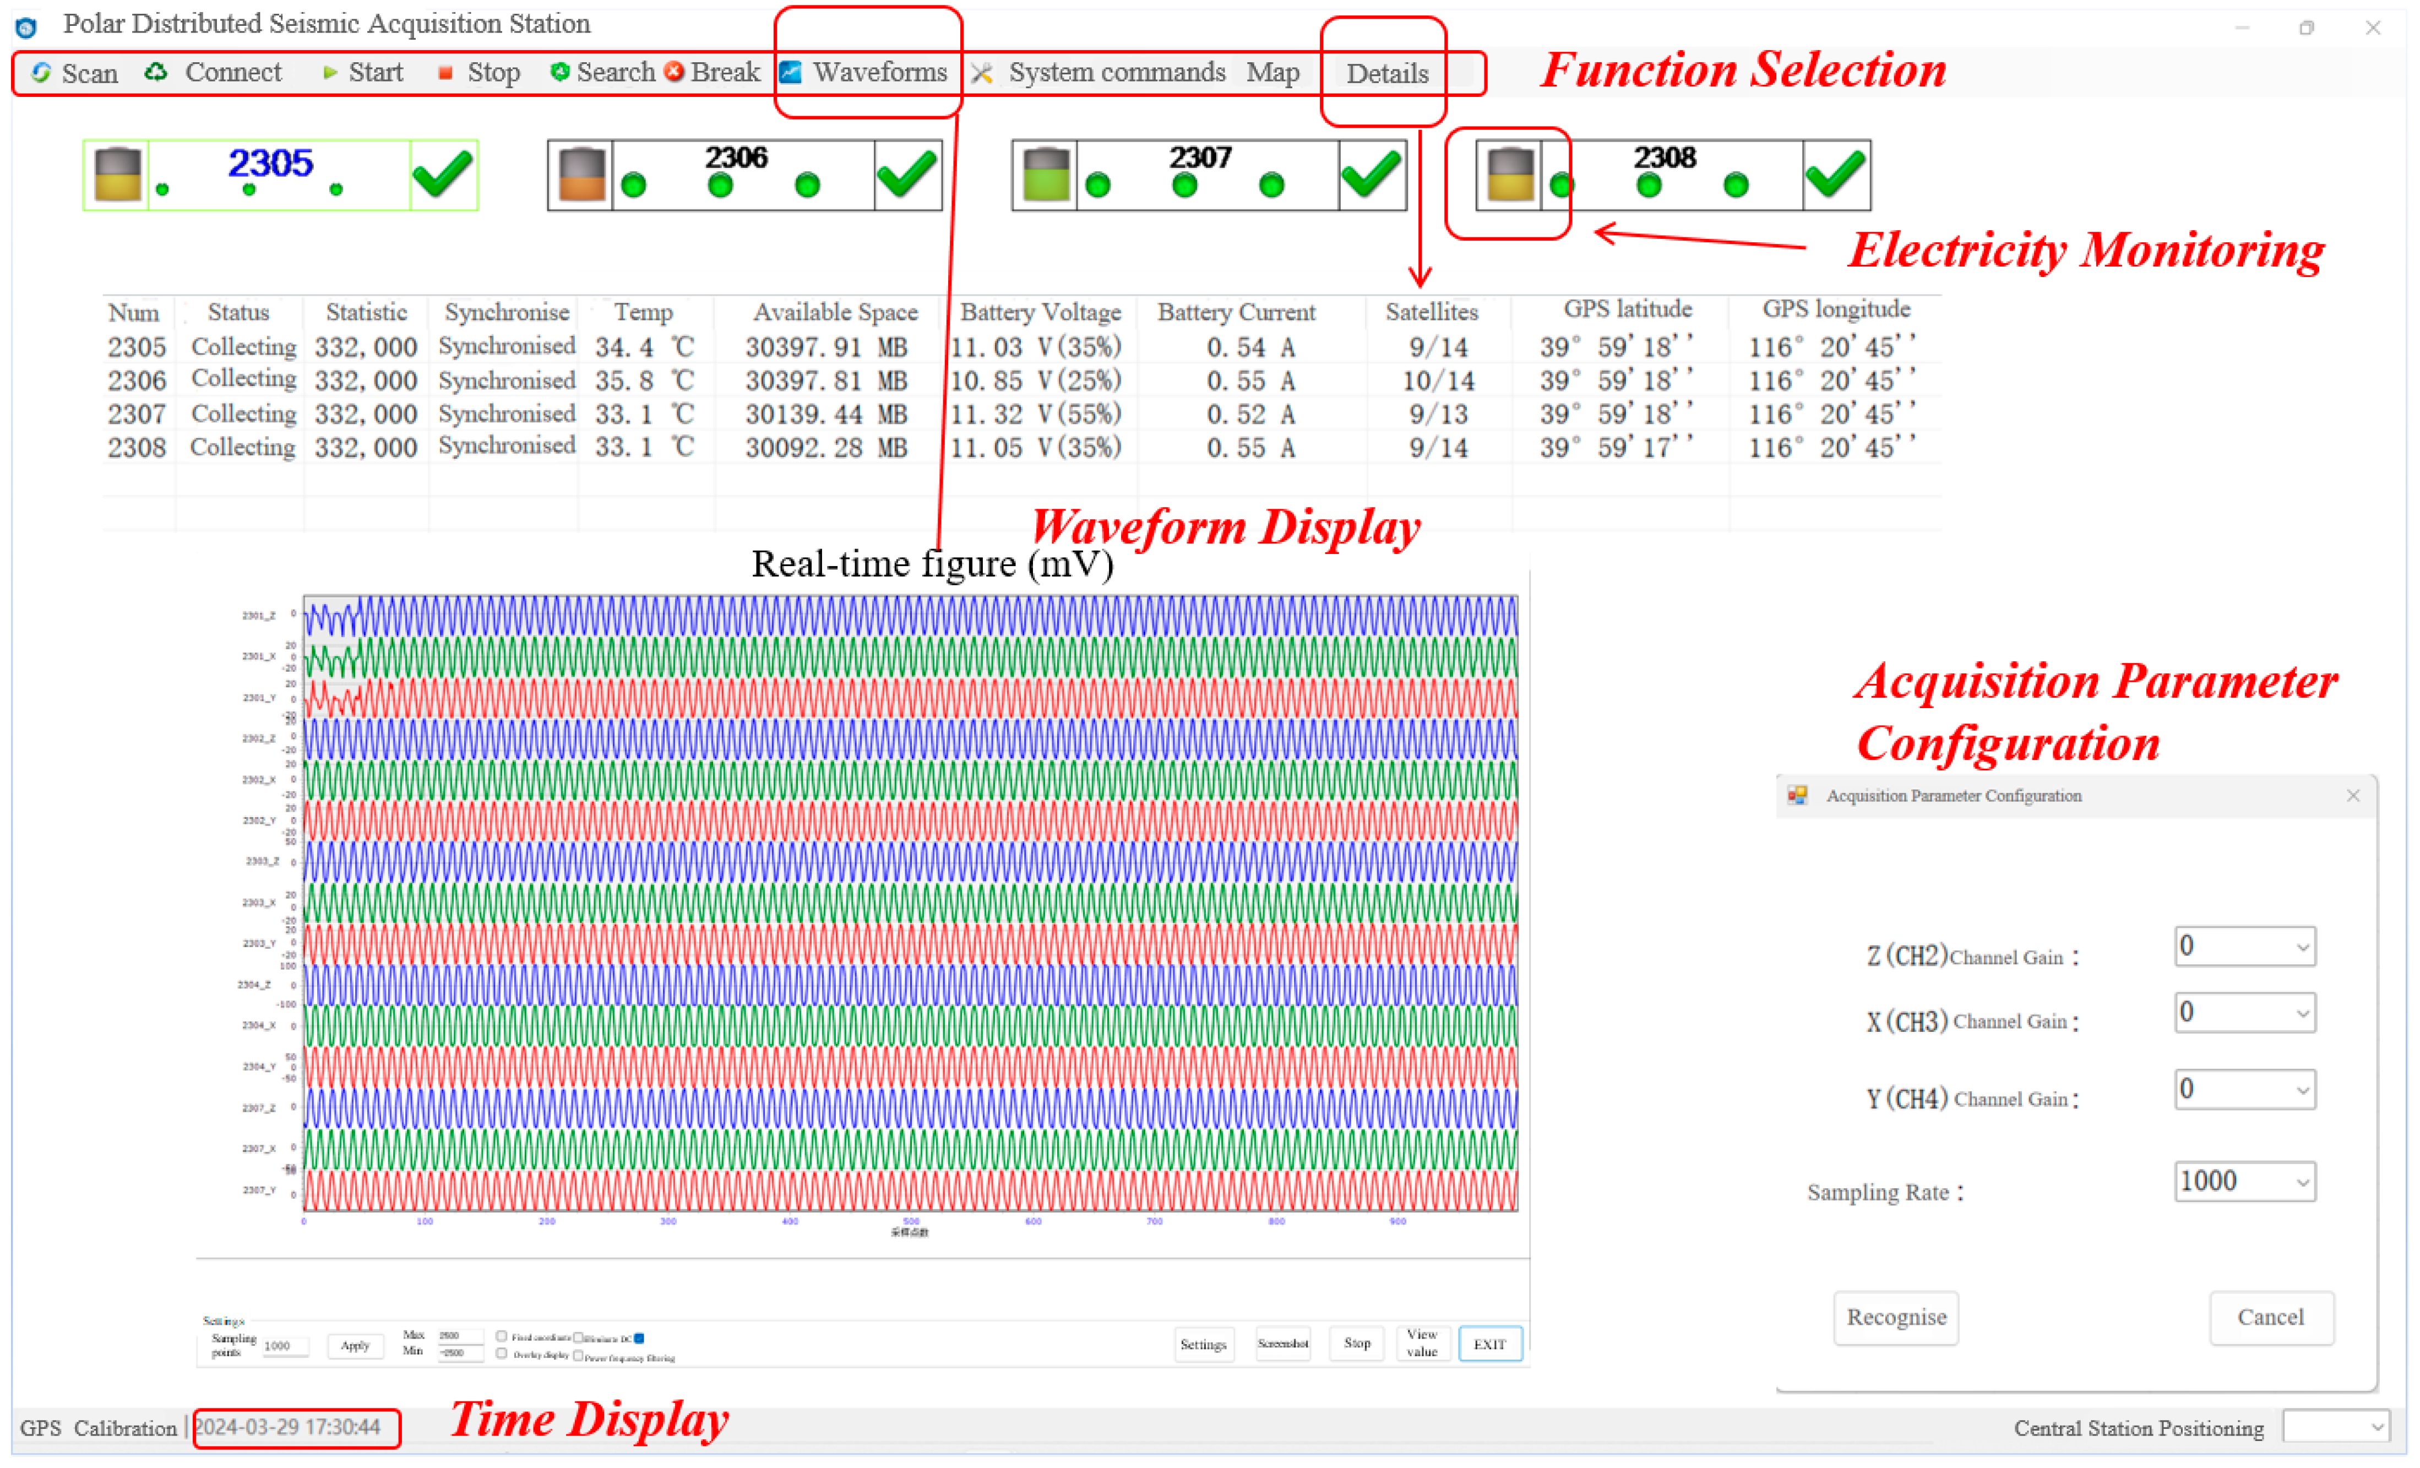Click the Scan refresh icon

pos(41,73)
